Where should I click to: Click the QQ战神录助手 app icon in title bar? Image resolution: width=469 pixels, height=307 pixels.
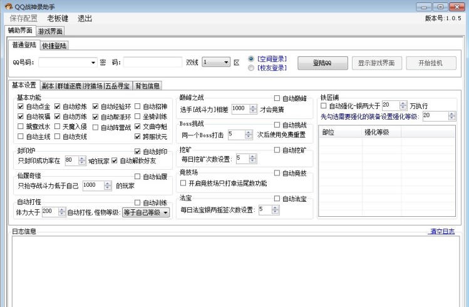[9, 6]
